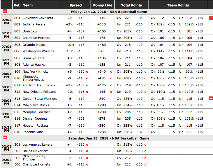Select Atlanta Hawks -155 money line
Viewport: 213px width, 168px height.
click(102, 65)
